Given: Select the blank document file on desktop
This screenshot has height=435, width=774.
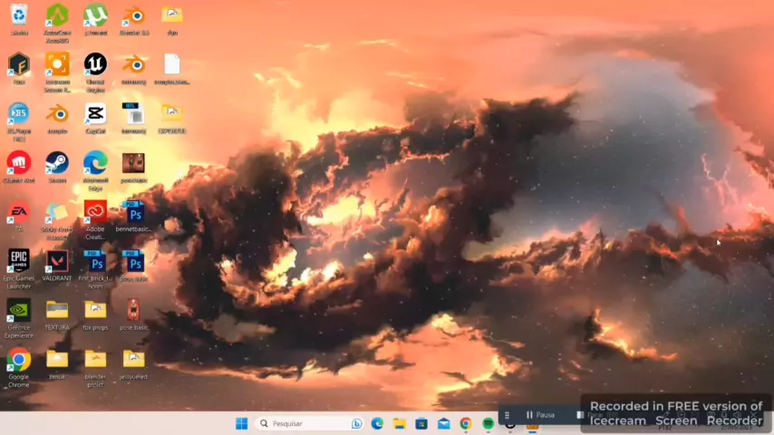Looking at the screenshot, I should (172, 69).
